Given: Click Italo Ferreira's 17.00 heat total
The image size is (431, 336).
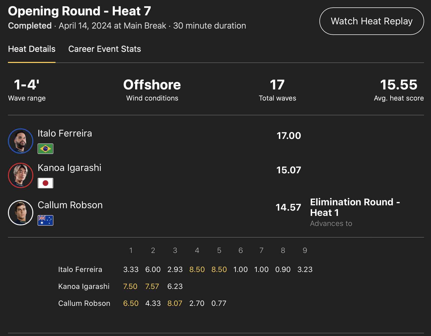Looking at the screenshot, I should point(288,136).
